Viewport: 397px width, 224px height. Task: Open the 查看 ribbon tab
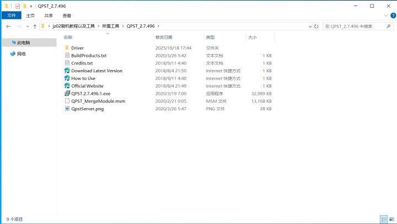(x=67, y=15)
